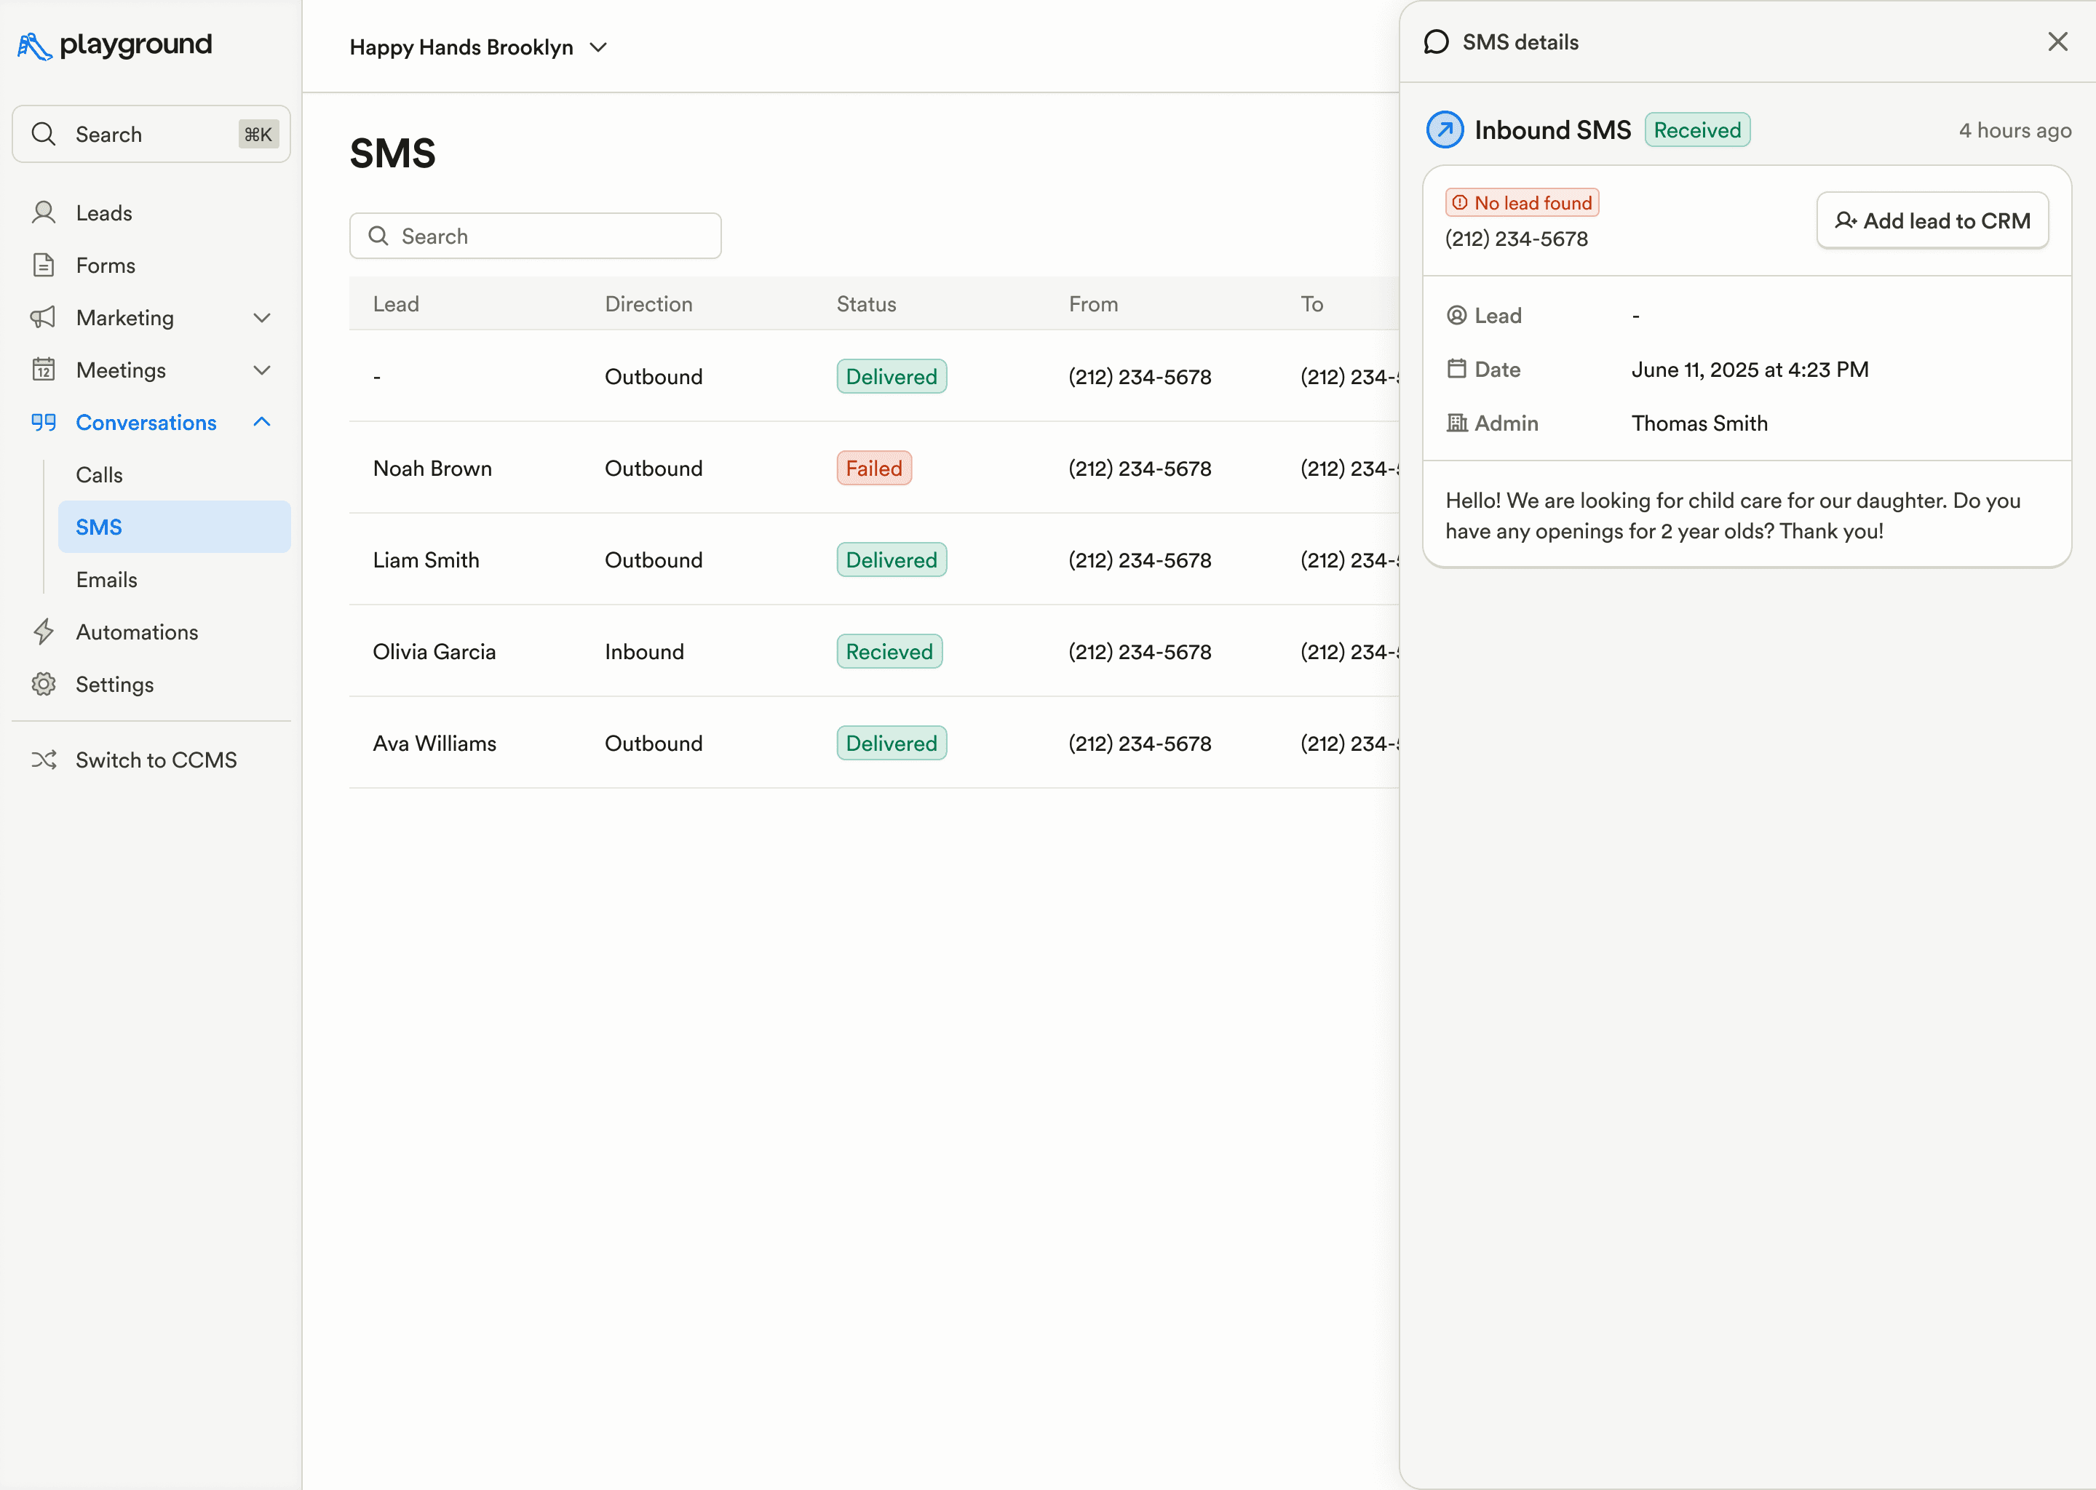
Task: Click the Settings gear icon
Action: coord(43,685)
